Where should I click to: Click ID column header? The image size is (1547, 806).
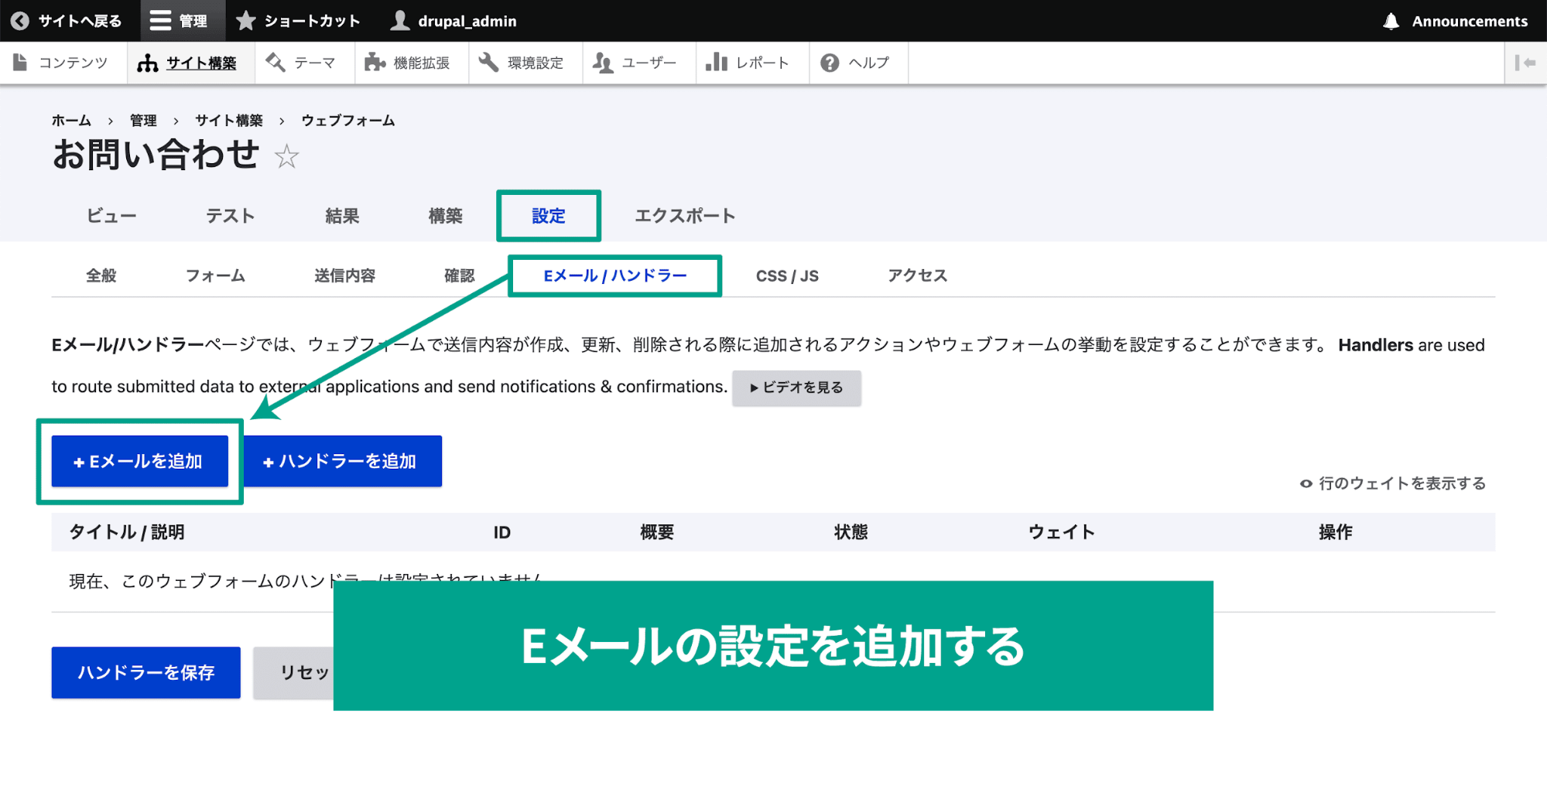click(x=502, y=532)
